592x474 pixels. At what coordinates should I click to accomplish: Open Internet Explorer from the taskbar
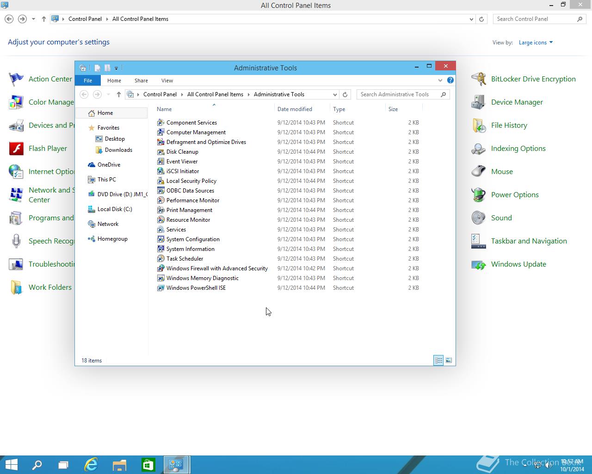tap(91, 465)
